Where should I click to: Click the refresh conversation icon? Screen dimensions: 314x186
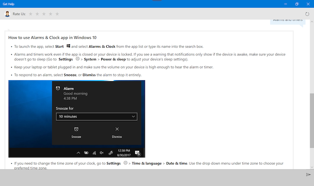click(x=307, y=14)
